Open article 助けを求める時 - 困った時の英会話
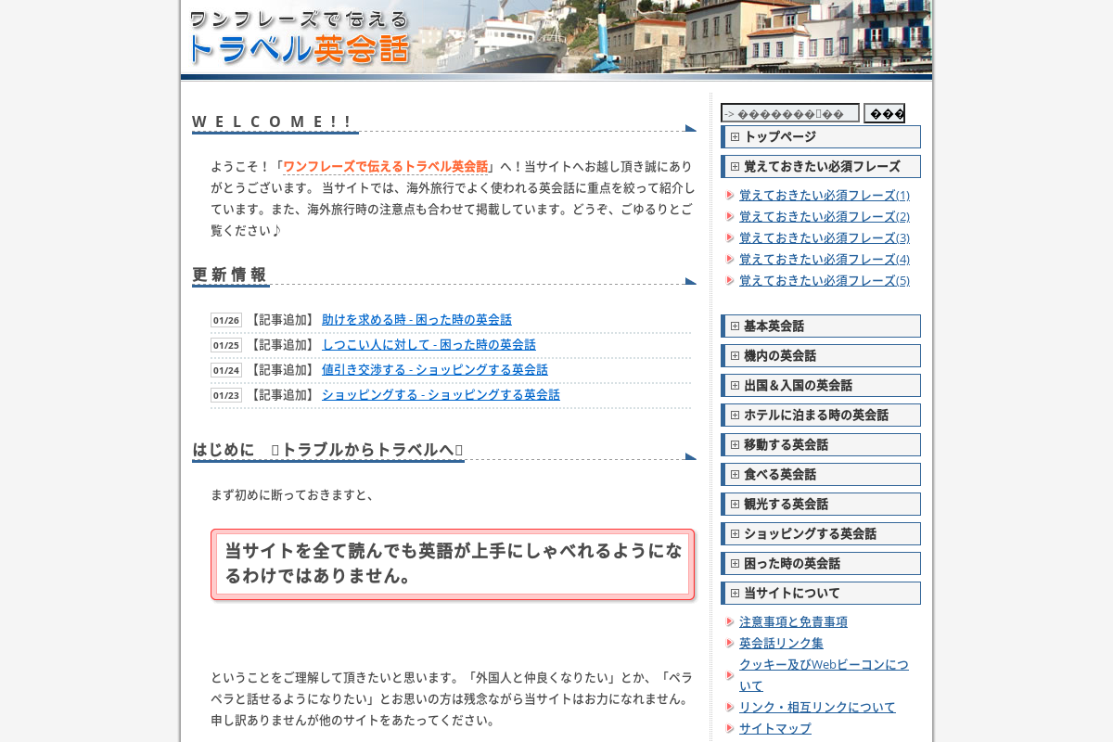Image resolution: width=1113 pixels, height=742 pixels. coord(416,319)
